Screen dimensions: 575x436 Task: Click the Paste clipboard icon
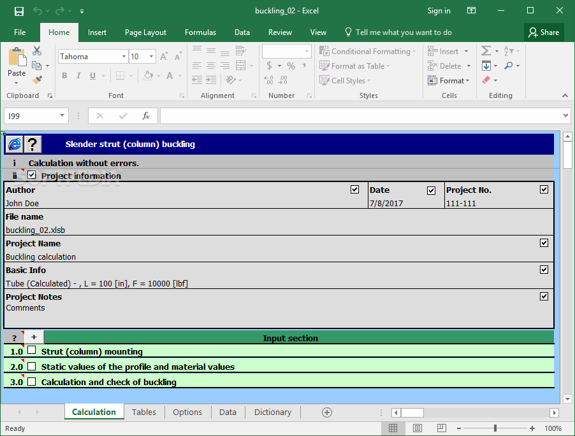pyautogui.click(x=17, y=57)
